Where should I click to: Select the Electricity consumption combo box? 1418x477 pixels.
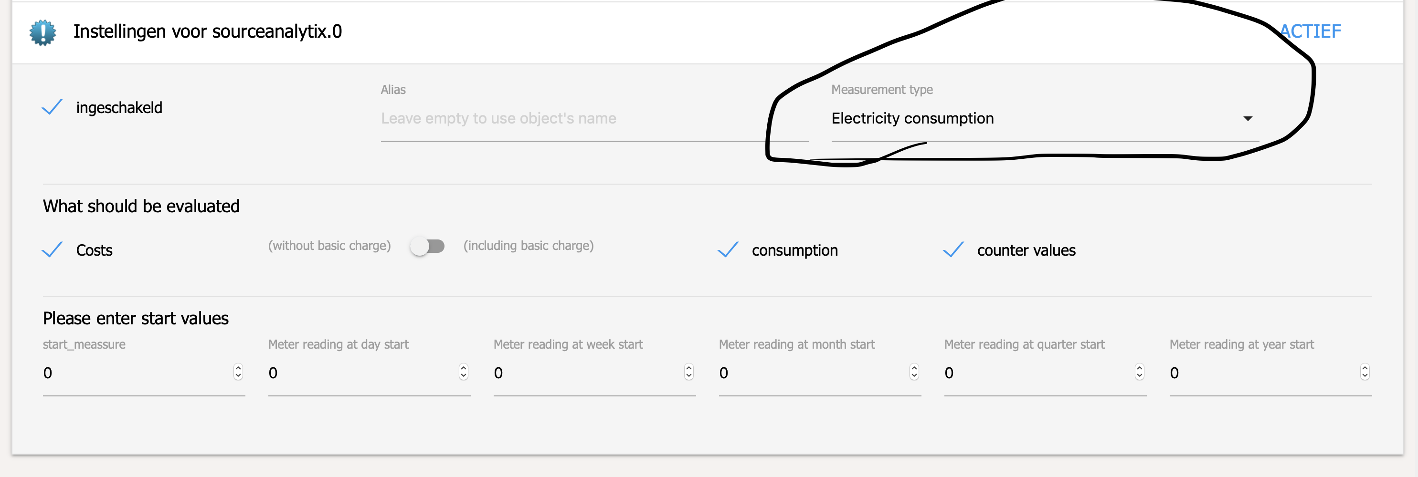coord(1035,119)
